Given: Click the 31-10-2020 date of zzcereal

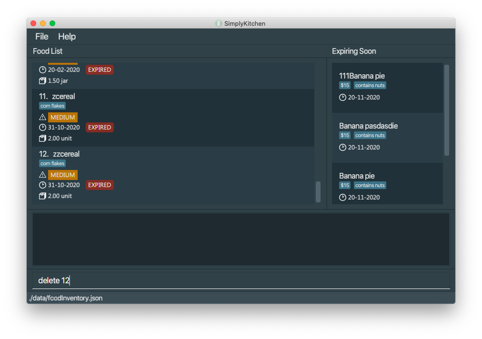Looking at the screenshot, I should pyautogui.click(x=64, y=185).
